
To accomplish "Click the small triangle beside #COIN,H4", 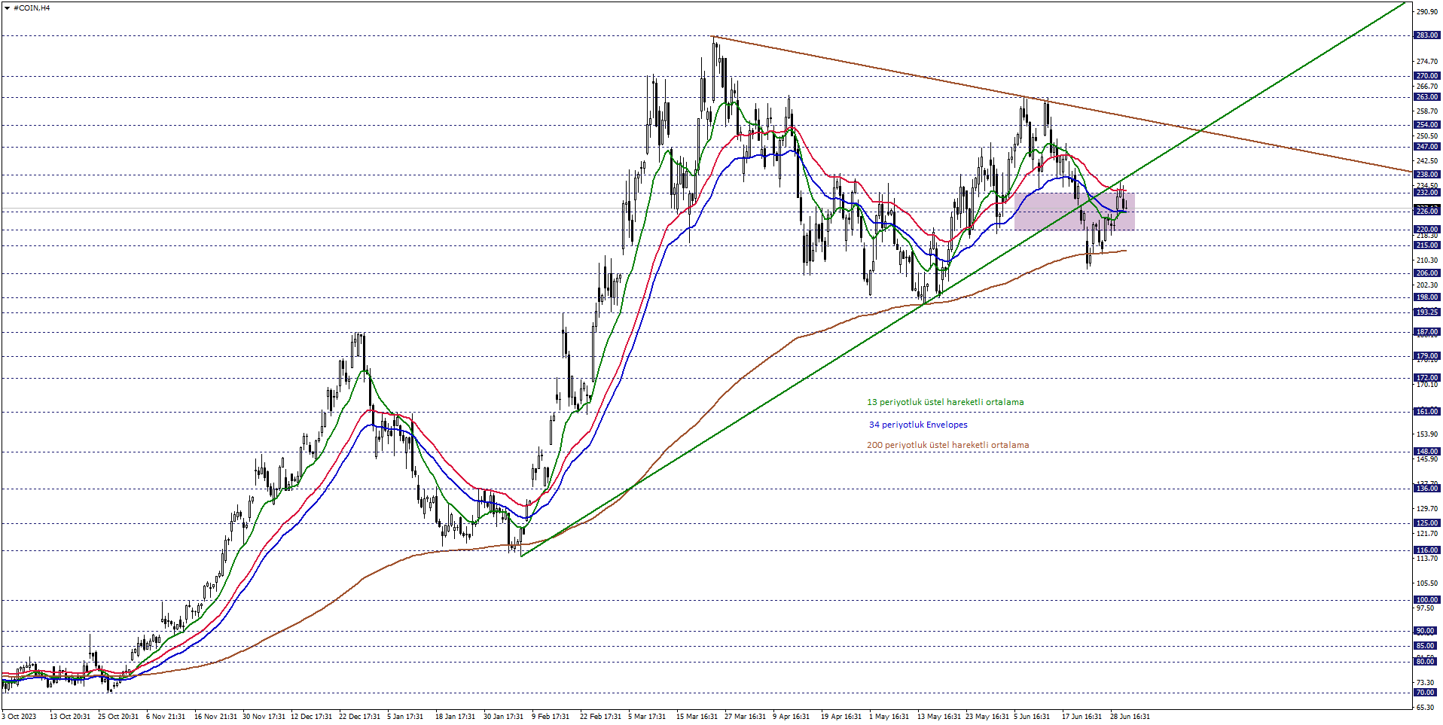I will (7, 8).
